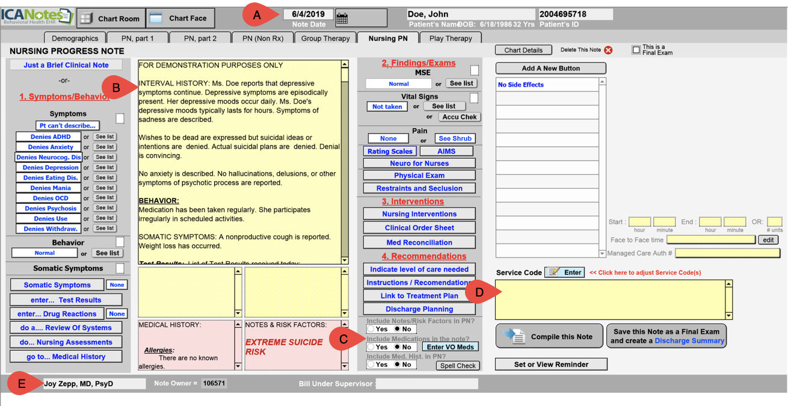Open the Demographics tab

[x=75, y=38]
